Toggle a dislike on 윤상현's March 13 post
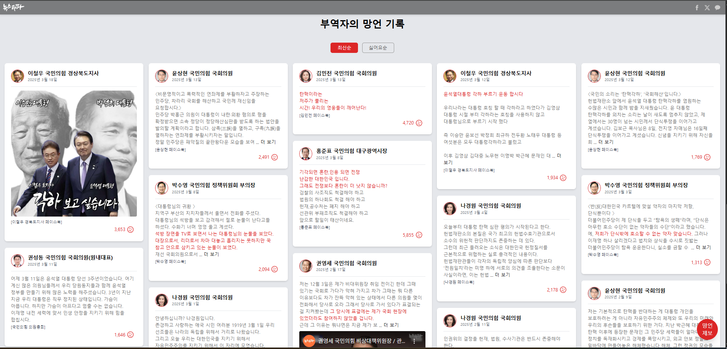727x349 pixels. click(x=274, y=157)
